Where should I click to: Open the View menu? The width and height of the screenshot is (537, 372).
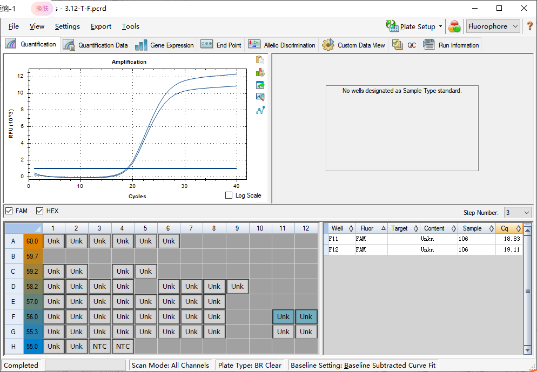37,26
